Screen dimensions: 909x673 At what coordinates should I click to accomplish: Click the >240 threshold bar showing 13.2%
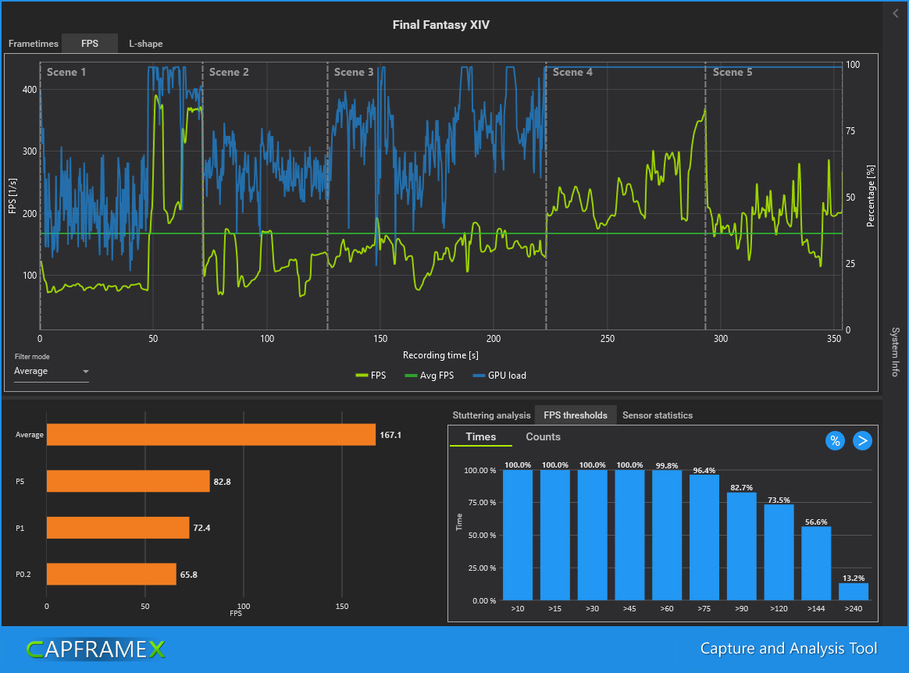[x=854, y=591]
